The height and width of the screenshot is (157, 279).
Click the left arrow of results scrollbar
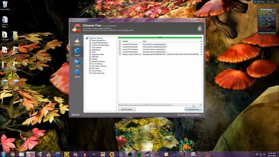pyautogui.click(x=120, y=105)
